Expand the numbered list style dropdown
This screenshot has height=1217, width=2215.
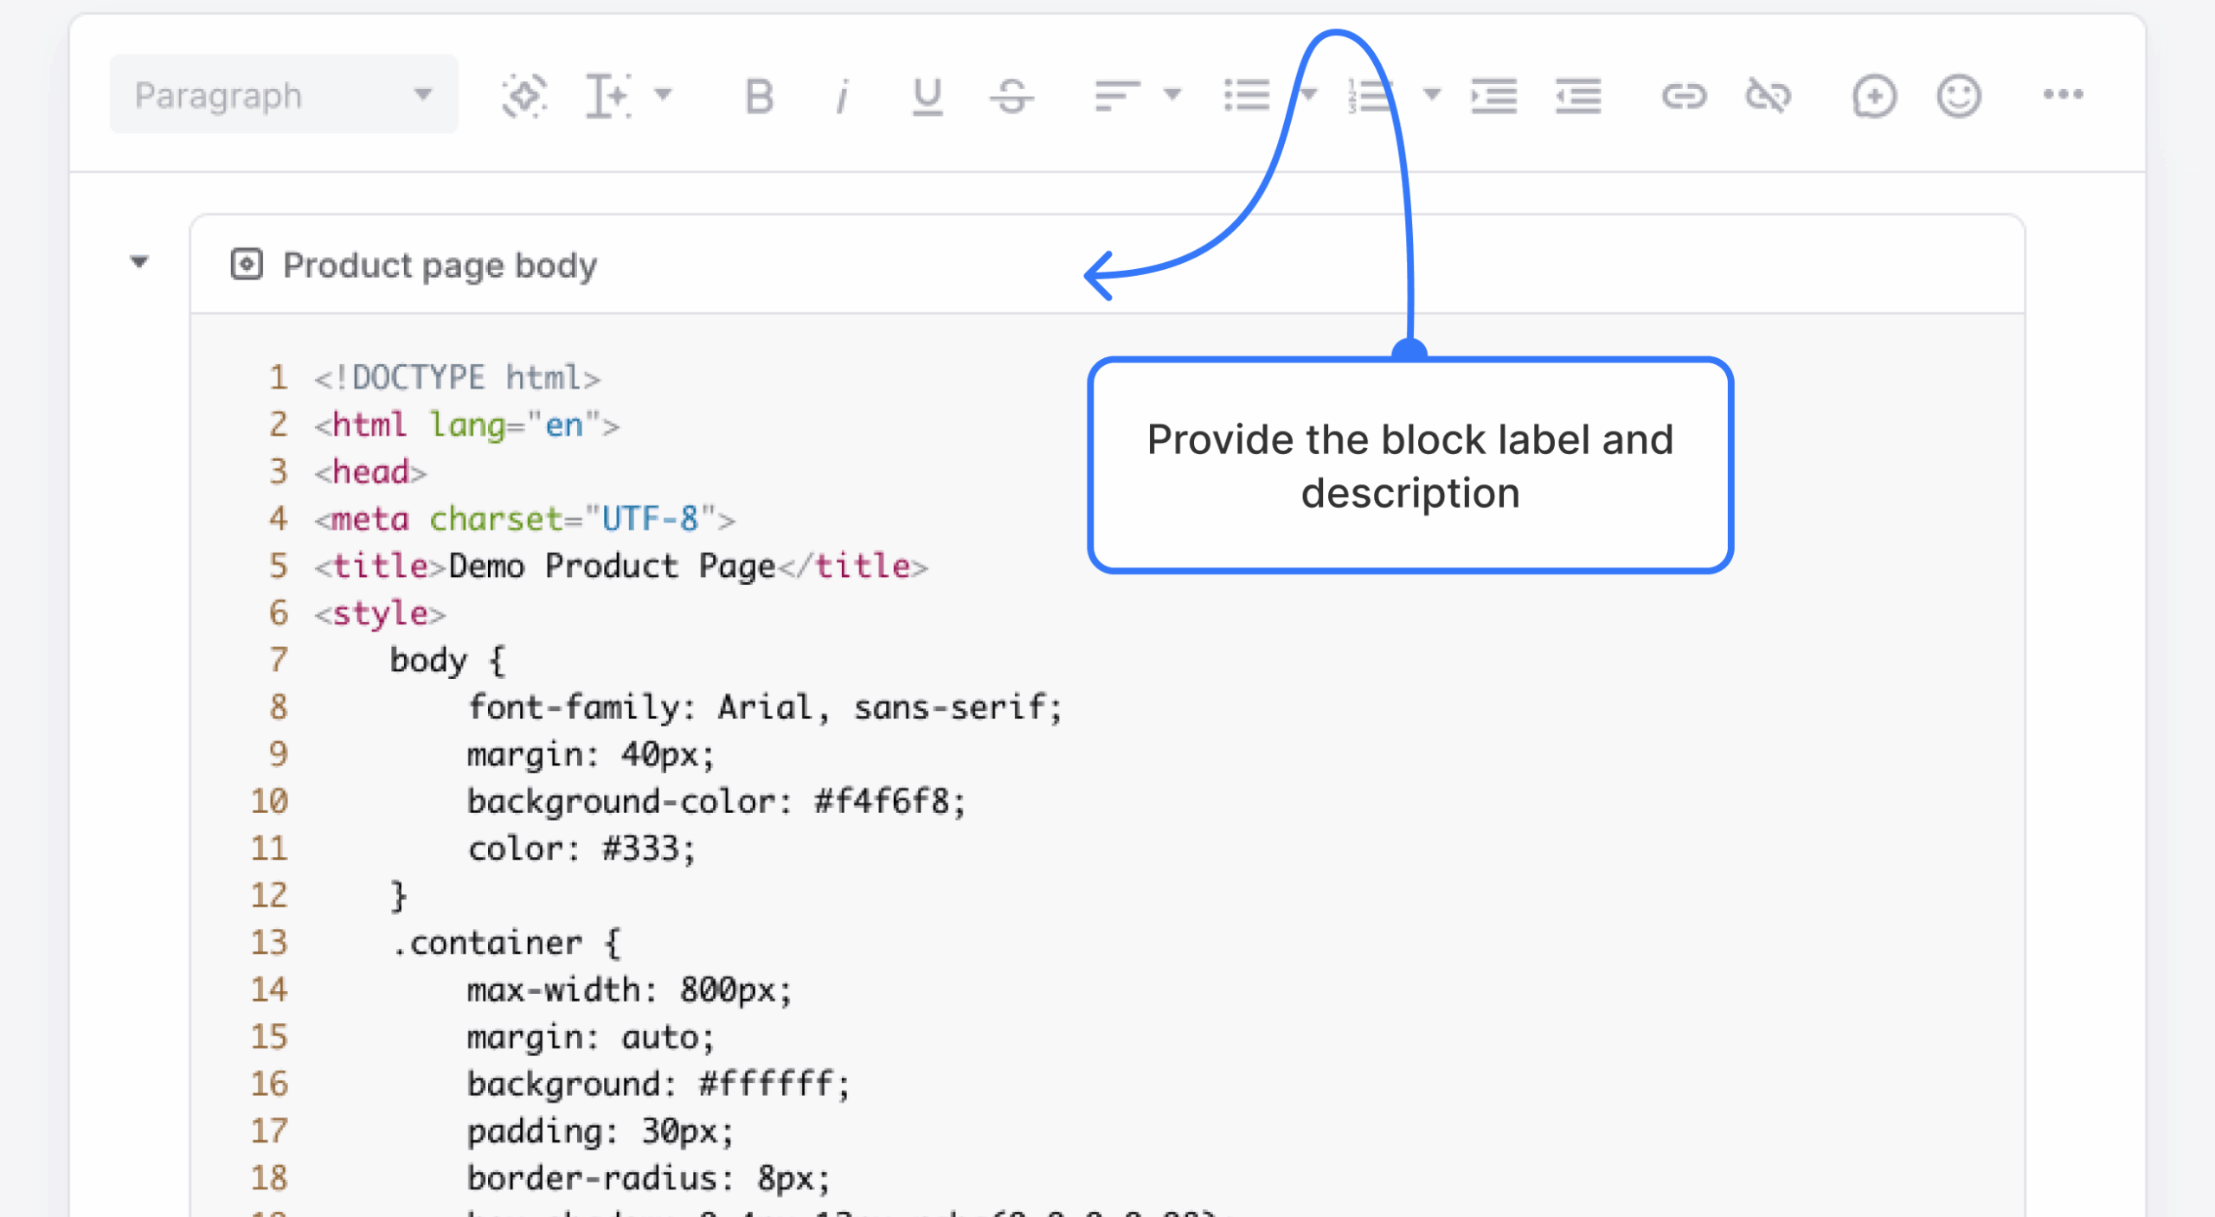tap(1432, 95)
